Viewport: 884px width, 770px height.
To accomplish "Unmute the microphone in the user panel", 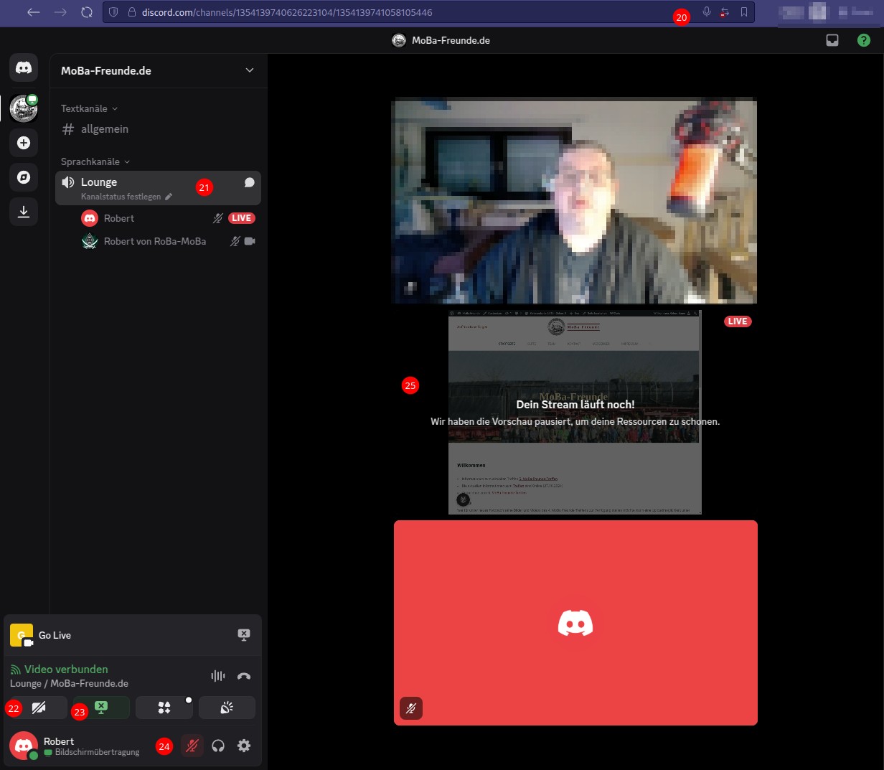I will coord(192,746).
